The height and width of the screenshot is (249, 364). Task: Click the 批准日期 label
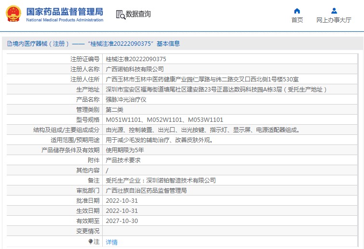pos(88,201)
